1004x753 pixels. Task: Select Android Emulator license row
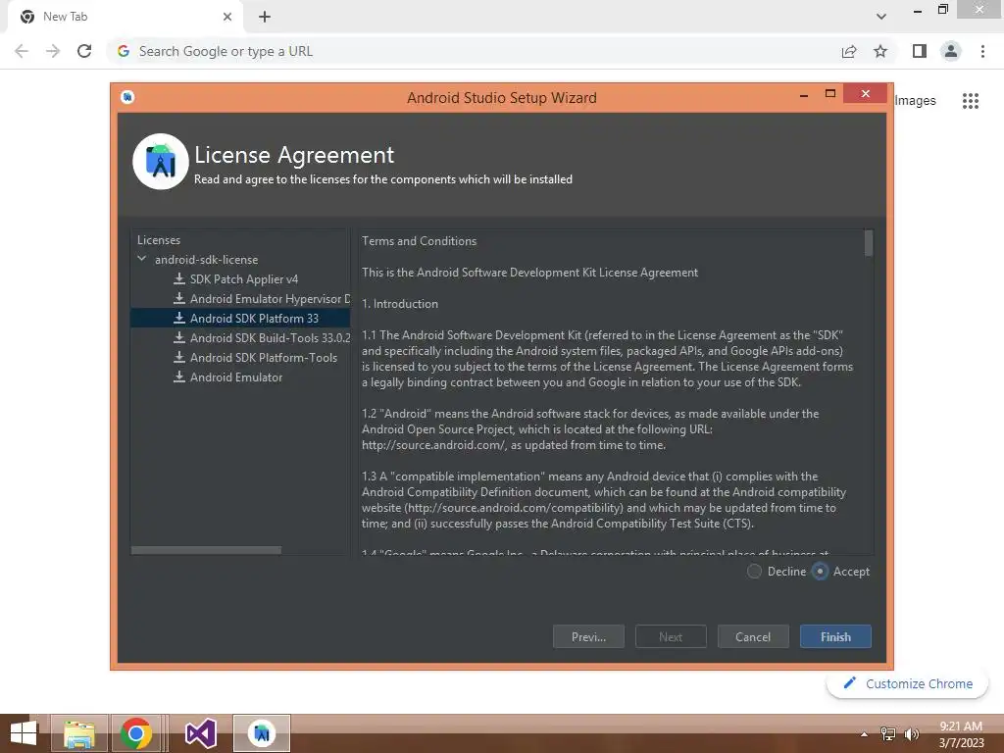(240, 377)
